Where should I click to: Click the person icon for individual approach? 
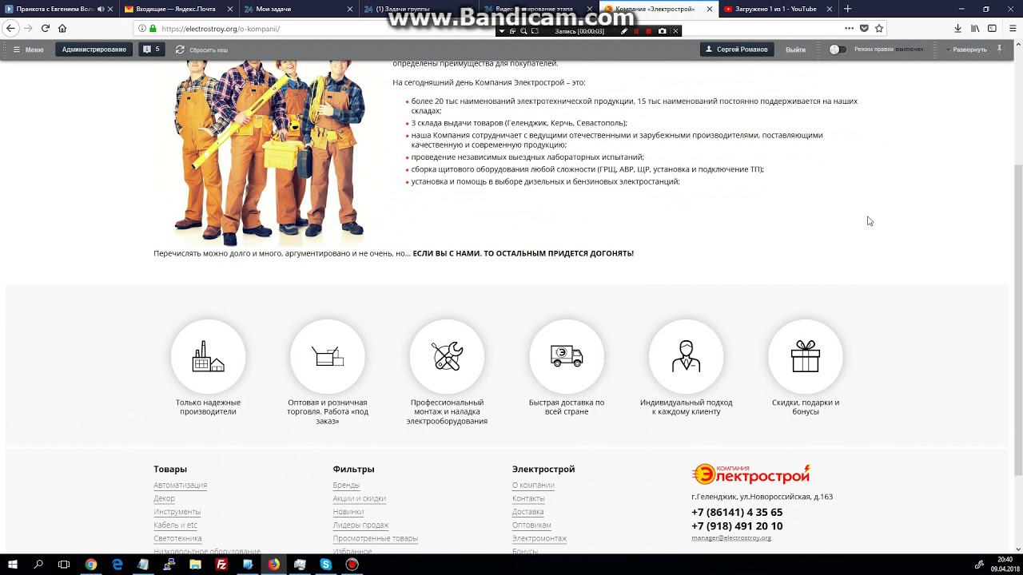(x=686, y=356)
